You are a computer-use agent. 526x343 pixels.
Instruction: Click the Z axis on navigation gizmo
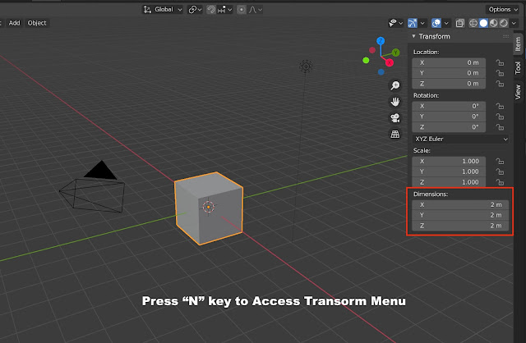pos(381,41)
